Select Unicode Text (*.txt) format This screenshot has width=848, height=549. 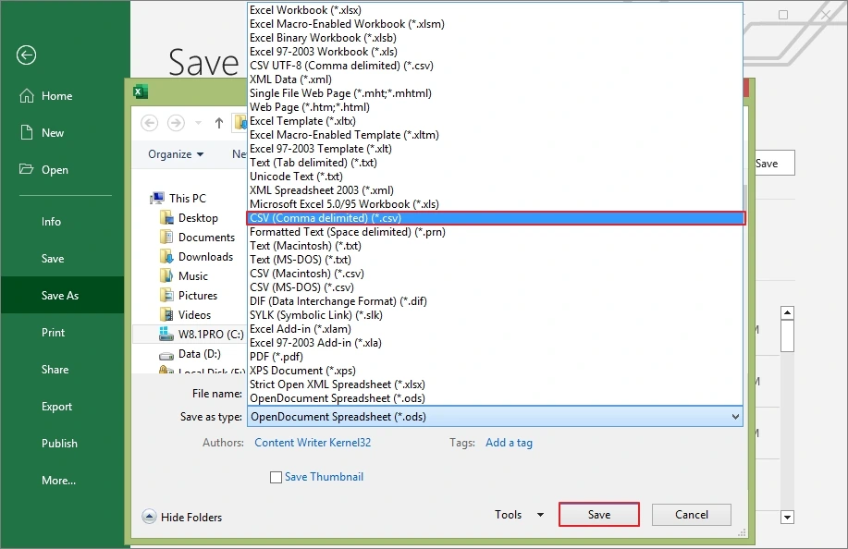(495, 177)
